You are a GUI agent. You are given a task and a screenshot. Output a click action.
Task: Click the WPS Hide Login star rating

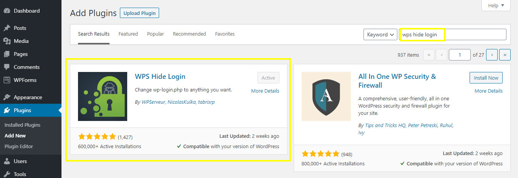[x=97, y=137]
